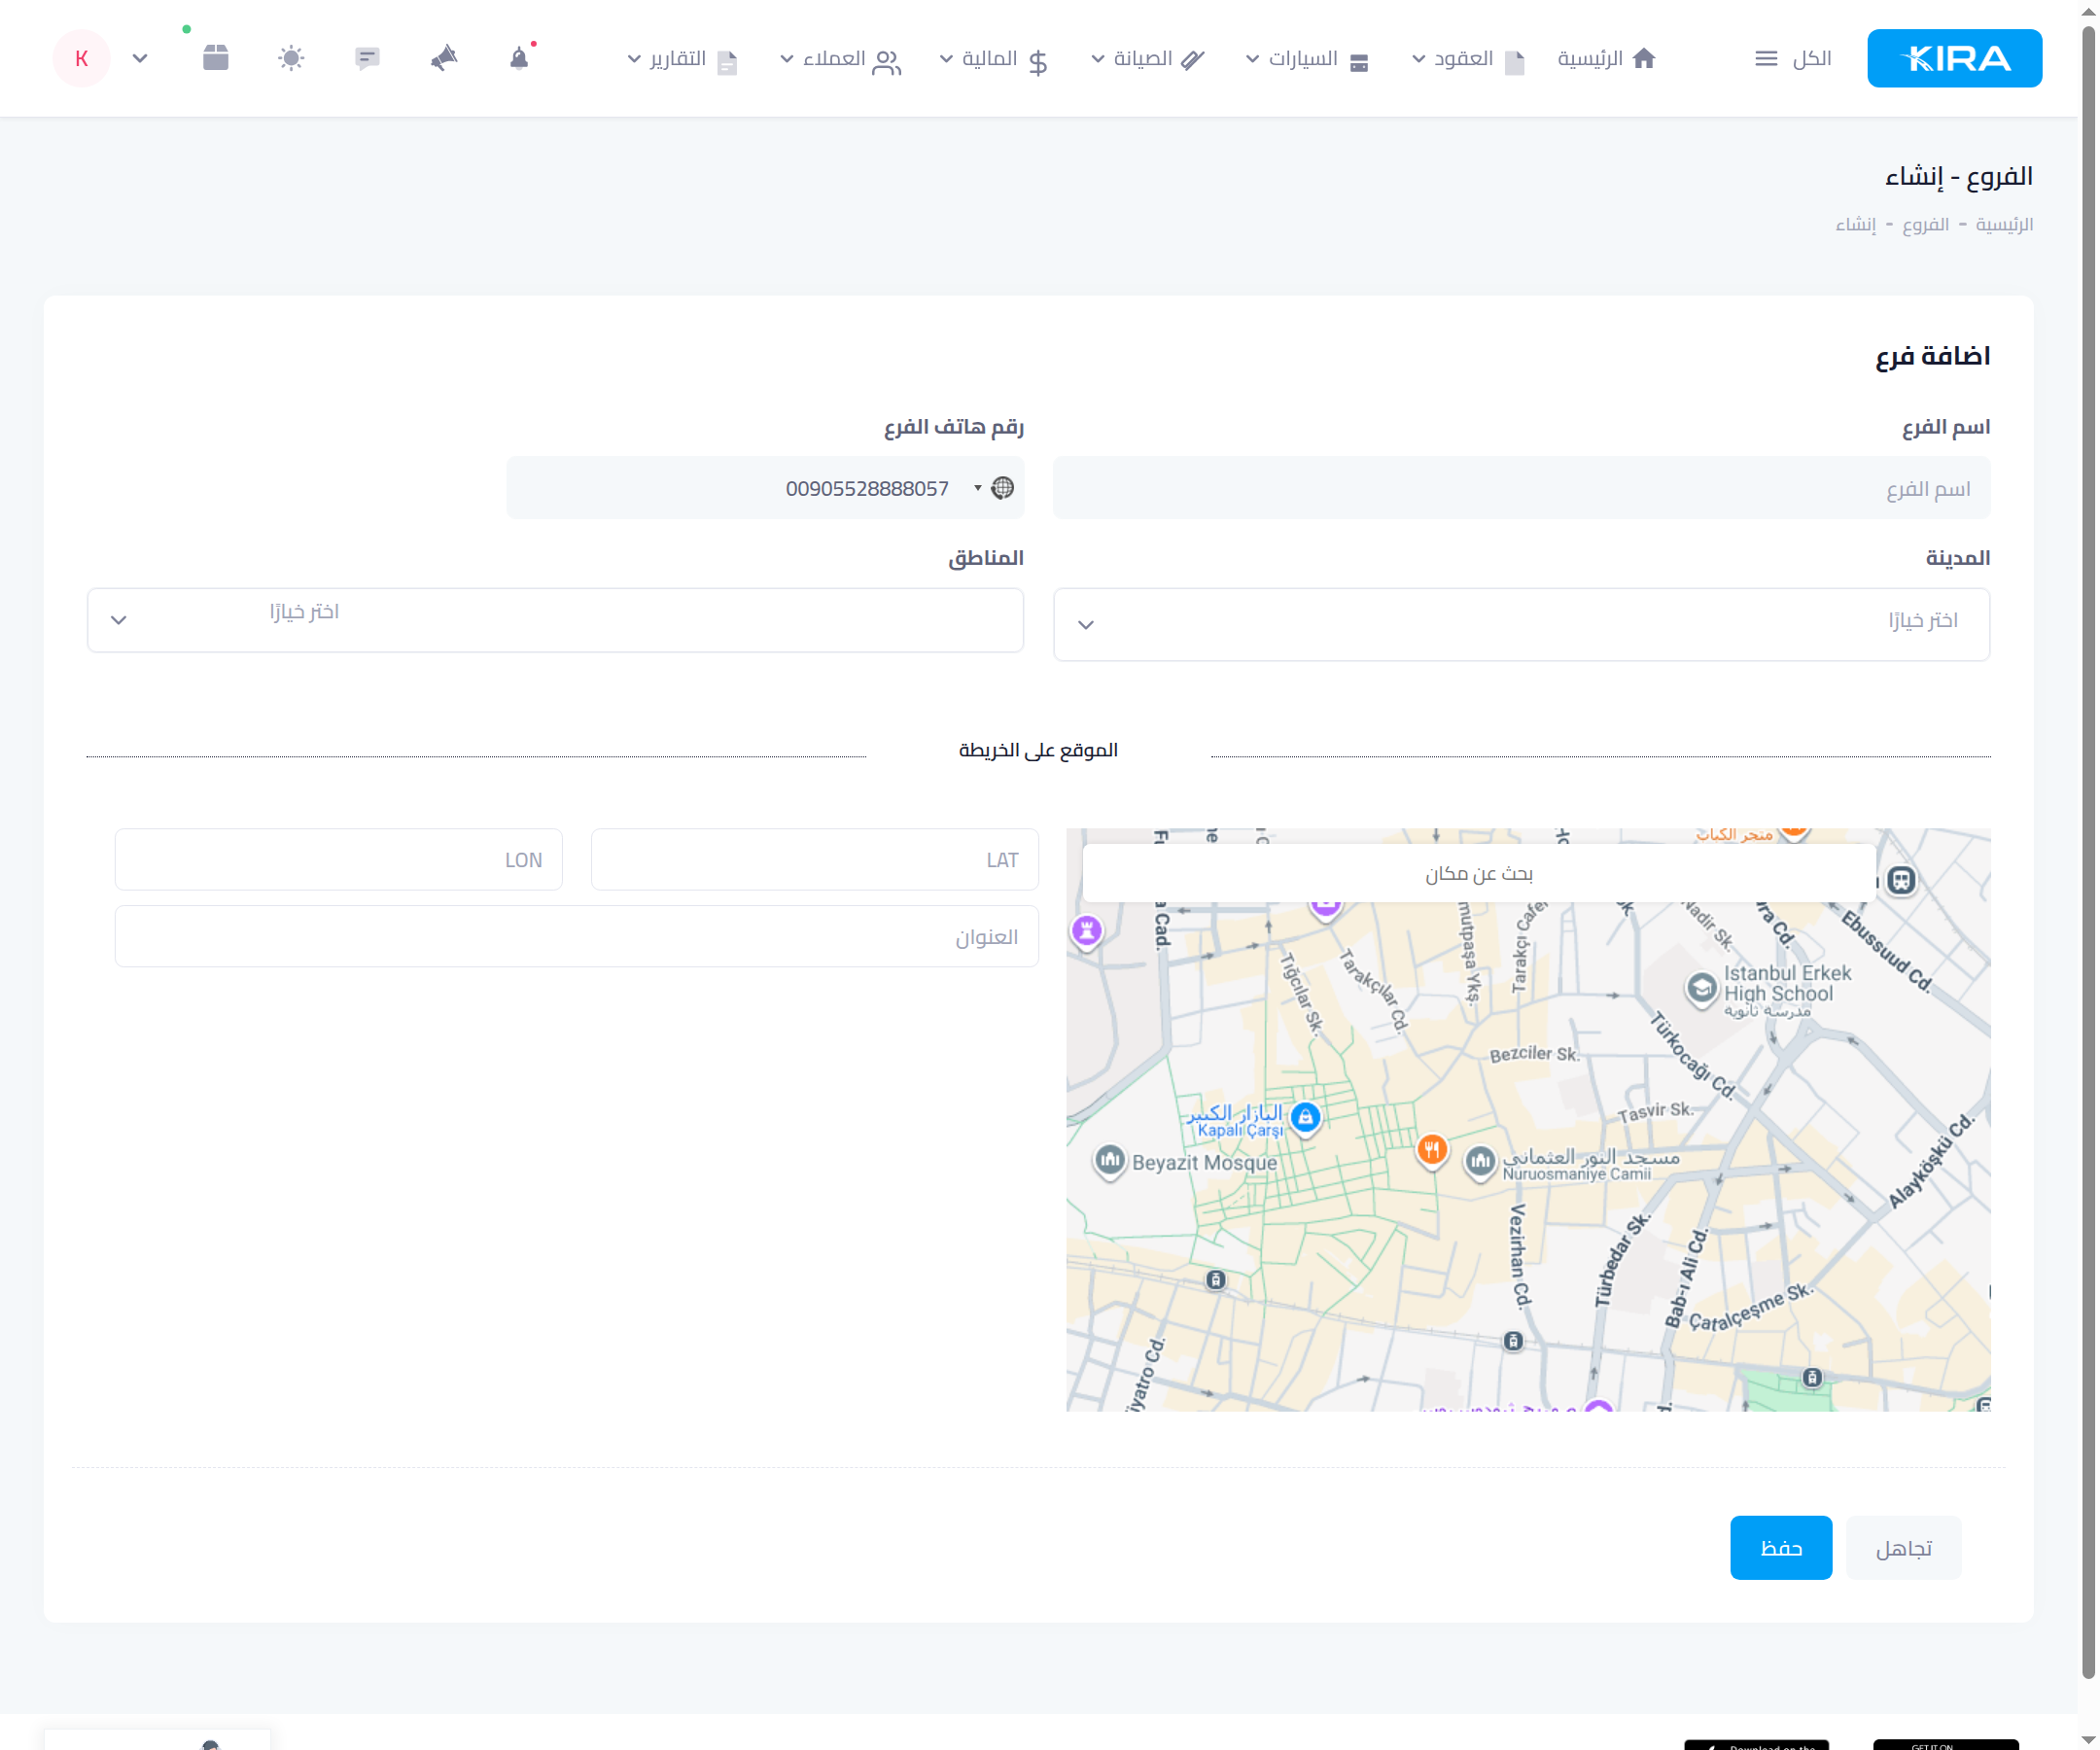Screen dimensions: 2100x1750
Task: Open the المدينة city dropdown
Action: (x=1521, y=624)
